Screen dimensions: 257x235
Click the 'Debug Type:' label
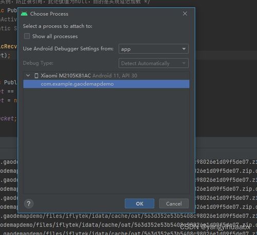pos(38,63)
